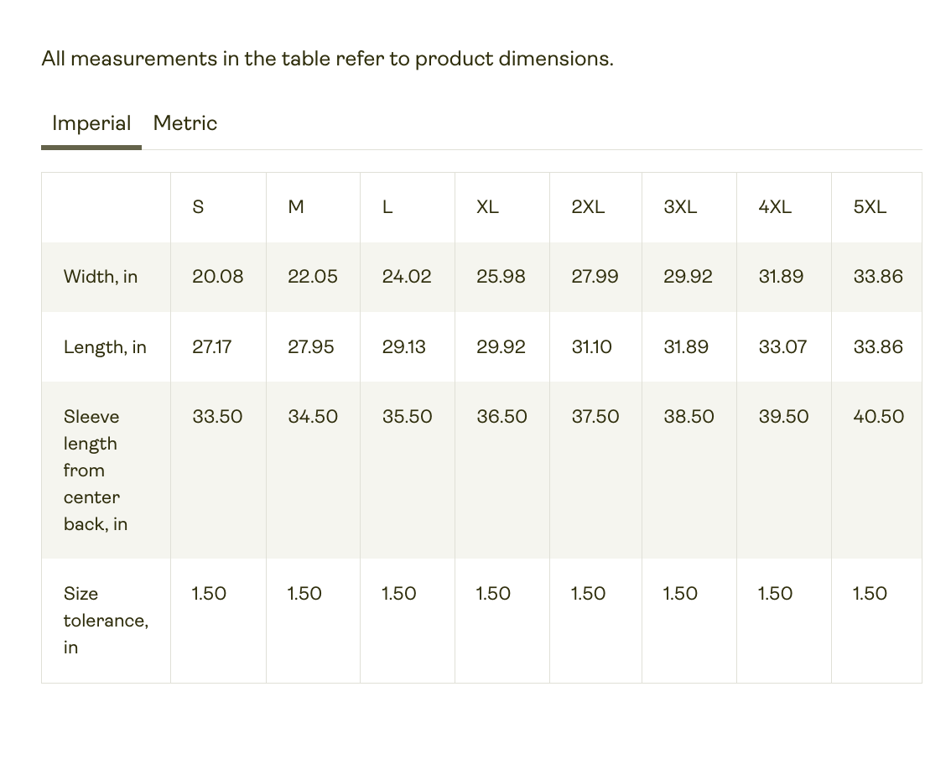This screenshot has height=775, width=951.
Task: Click the S size column header
Action: [198, 207]
